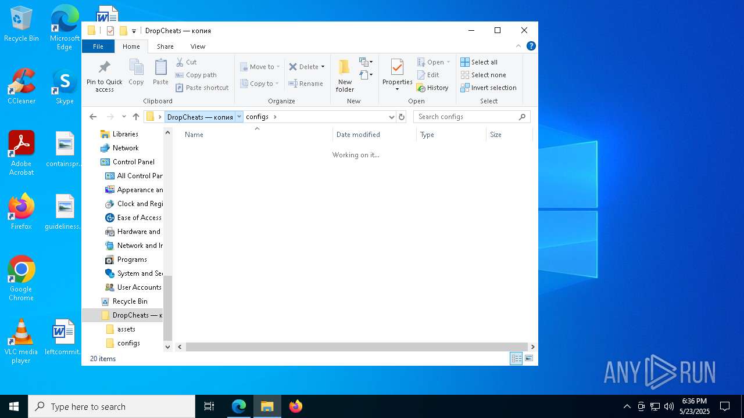
Task: Open Properties from the ribbon
Action: (398, 74)
